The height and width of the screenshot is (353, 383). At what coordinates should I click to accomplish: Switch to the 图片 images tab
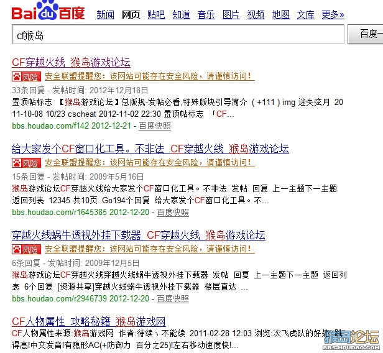[231, 15]
